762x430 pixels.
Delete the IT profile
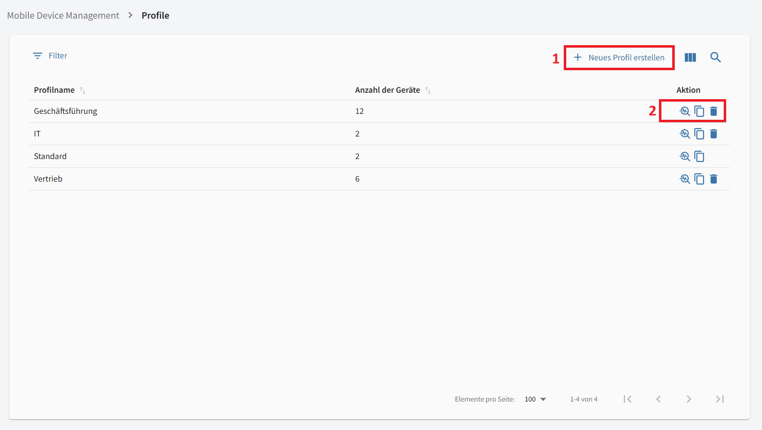point(714,134)
